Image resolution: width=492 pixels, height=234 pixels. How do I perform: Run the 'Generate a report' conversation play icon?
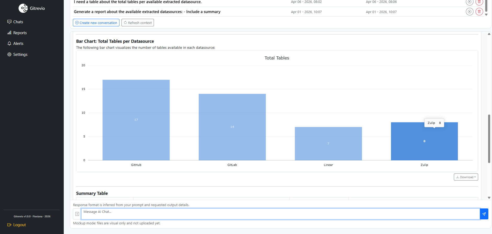tap(470, 12)
